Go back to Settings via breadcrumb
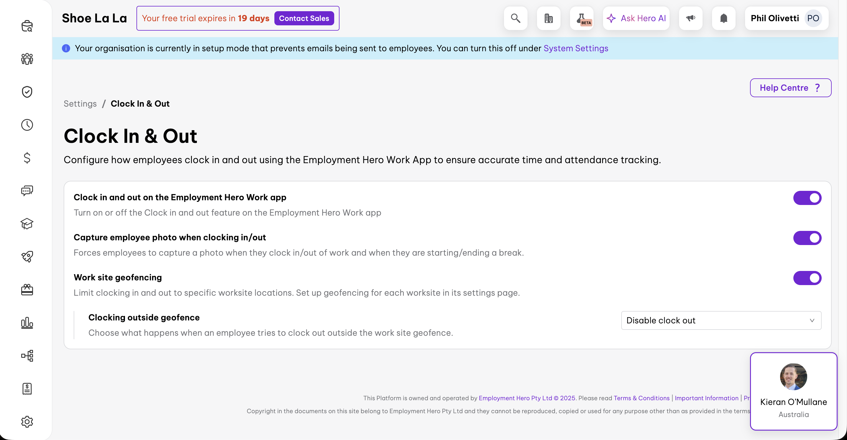The width and height of the screenshot is (847, 440). pos(80,103)
